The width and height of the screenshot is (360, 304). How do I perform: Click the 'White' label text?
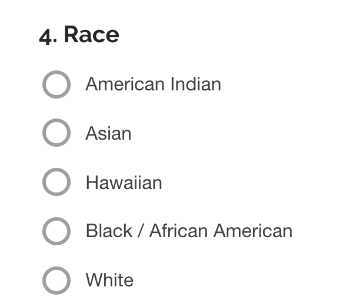click(x=109, y=280)
